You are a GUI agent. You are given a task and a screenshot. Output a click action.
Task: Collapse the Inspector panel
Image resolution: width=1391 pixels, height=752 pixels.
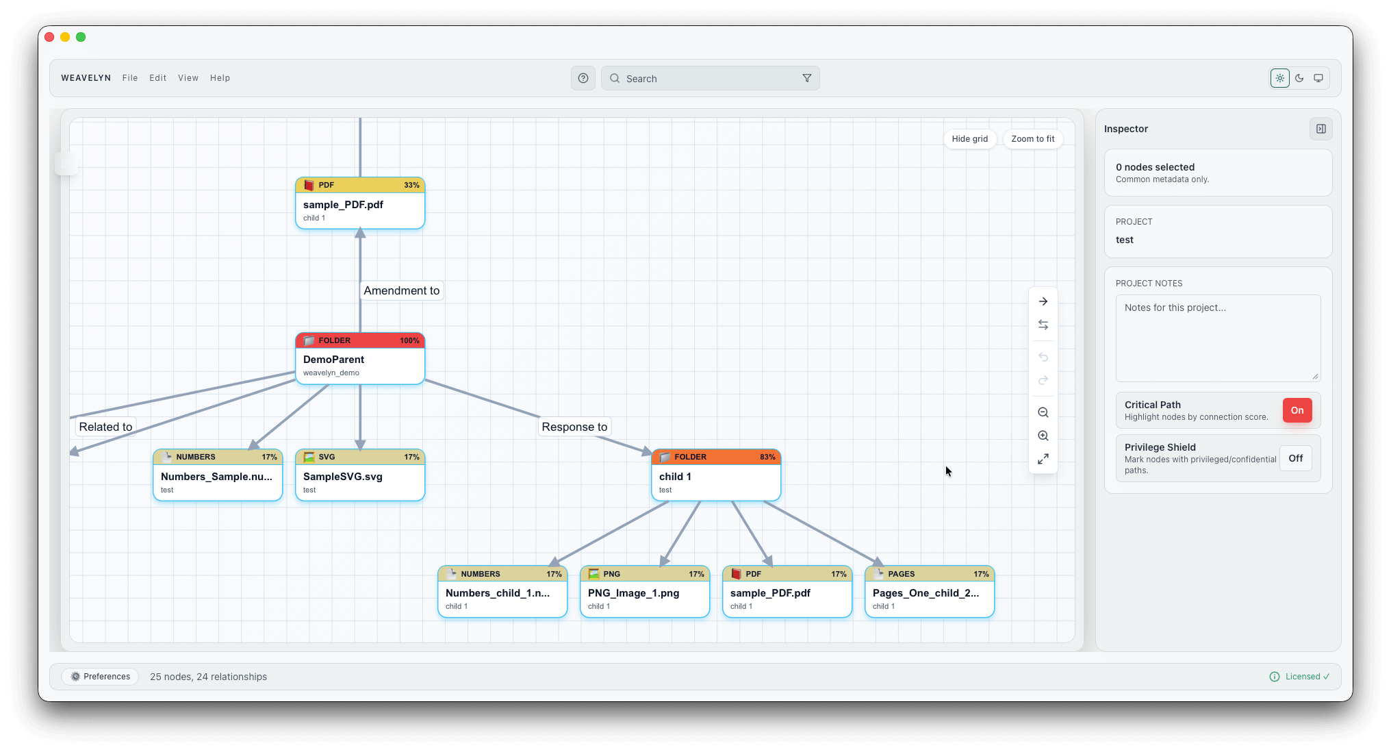pyautogui.click(x=1320, y=129)
